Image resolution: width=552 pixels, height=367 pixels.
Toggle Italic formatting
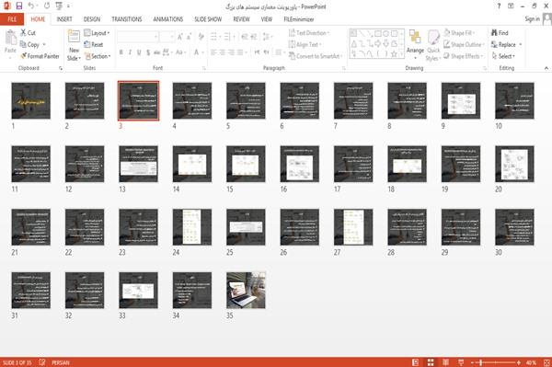click(130, 52)
